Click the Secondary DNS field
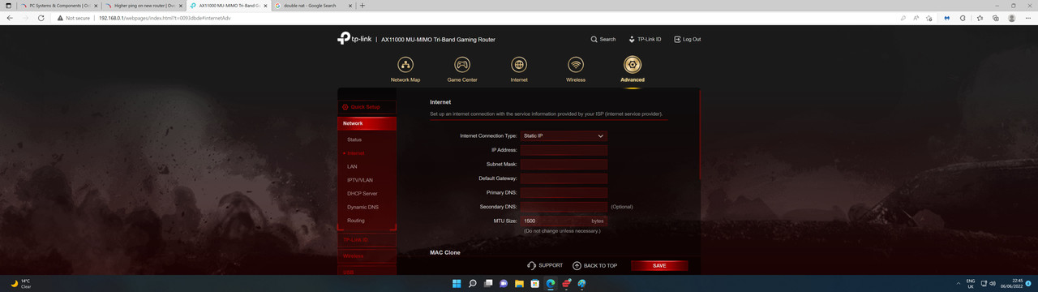 pos(564,206)
